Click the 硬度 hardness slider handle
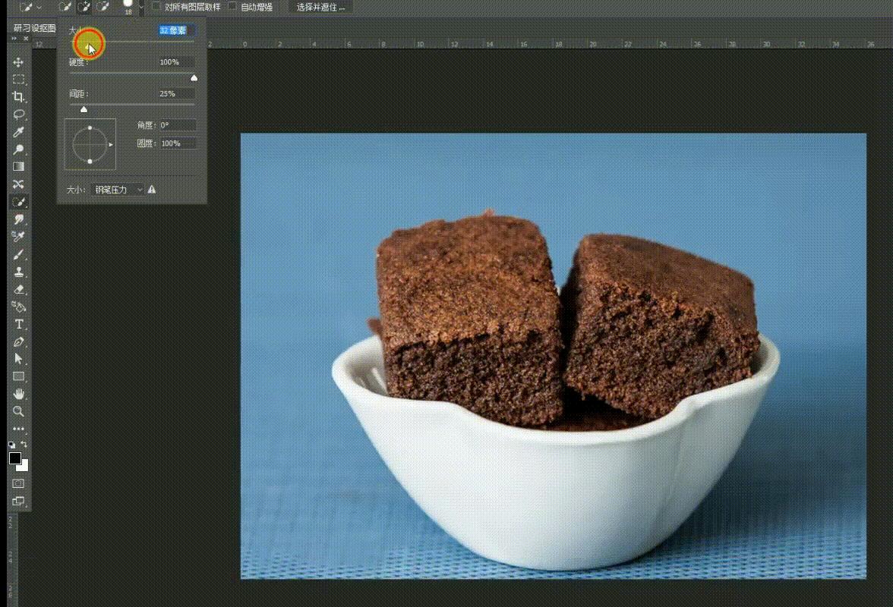This screenshot has width=893, height=607. [x=194, y=77]
